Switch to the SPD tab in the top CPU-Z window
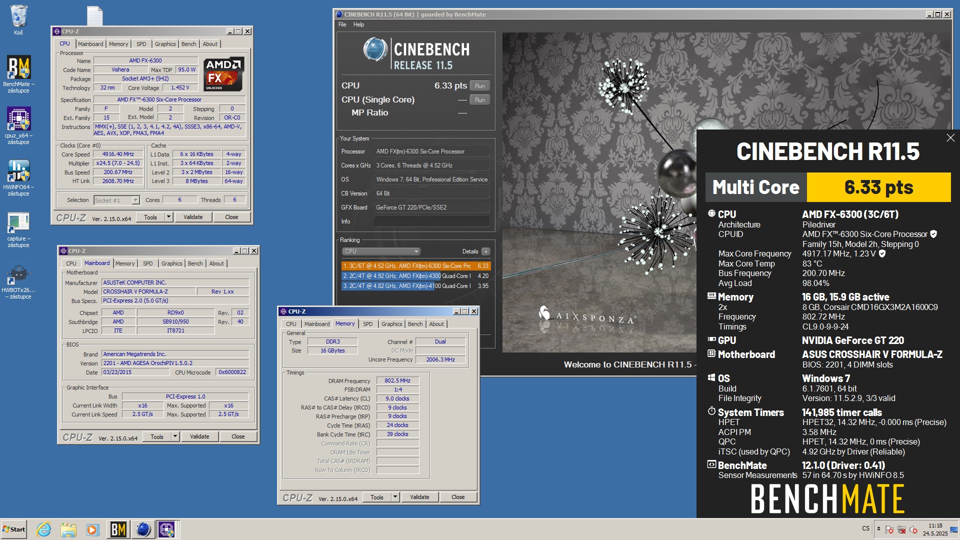Screen dimensions: 960x540 click(x=141, y=44)
